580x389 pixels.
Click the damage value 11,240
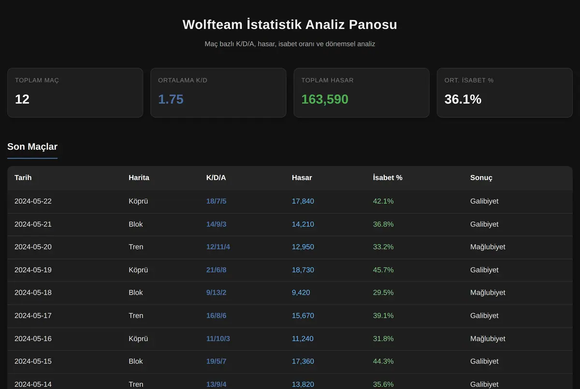pos(303,339)
